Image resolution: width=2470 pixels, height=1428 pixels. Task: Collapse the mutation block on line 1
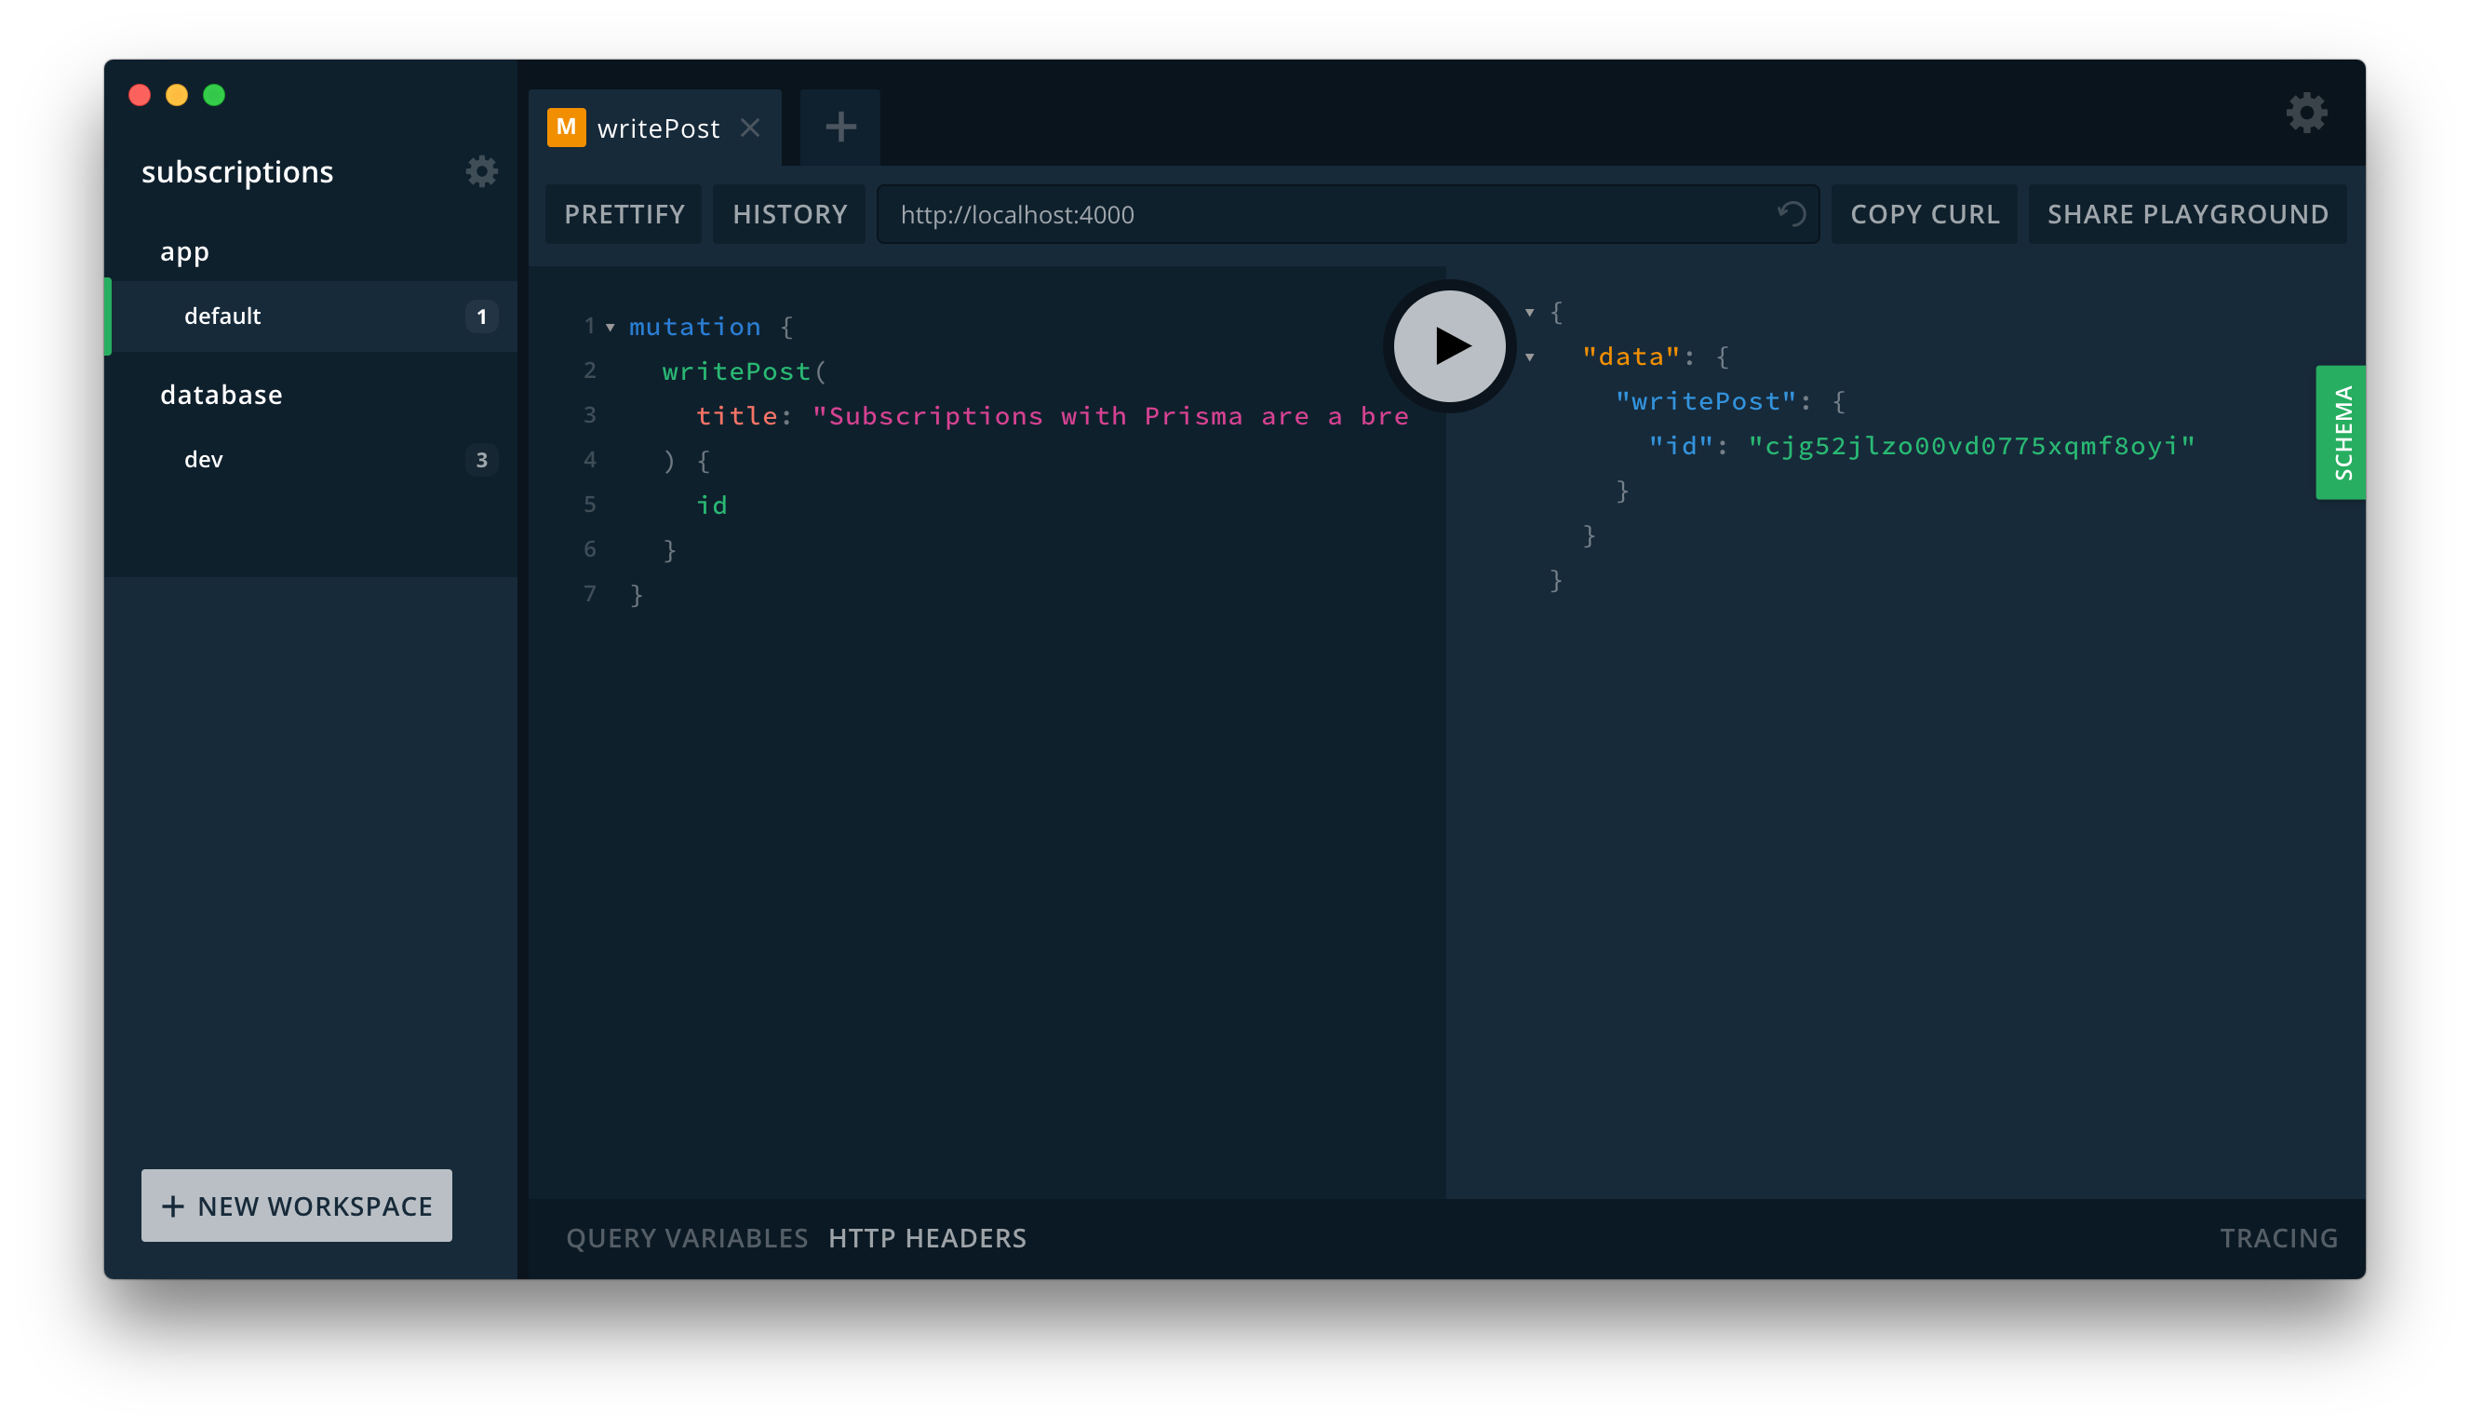pos(610,328)
